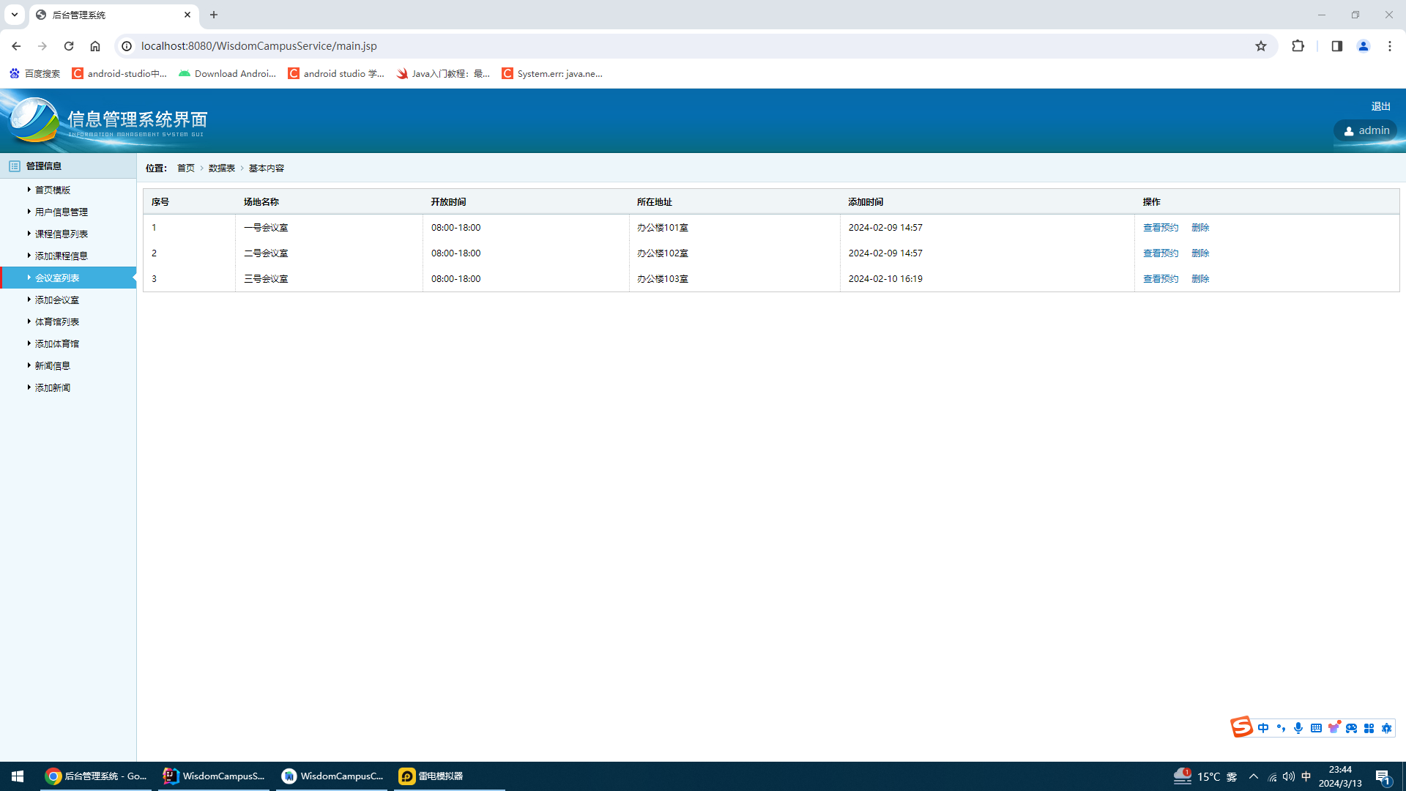Click the Sogou input method S logo
The height and width of the screenshot is (791, 1406).
click(1241, 727)
